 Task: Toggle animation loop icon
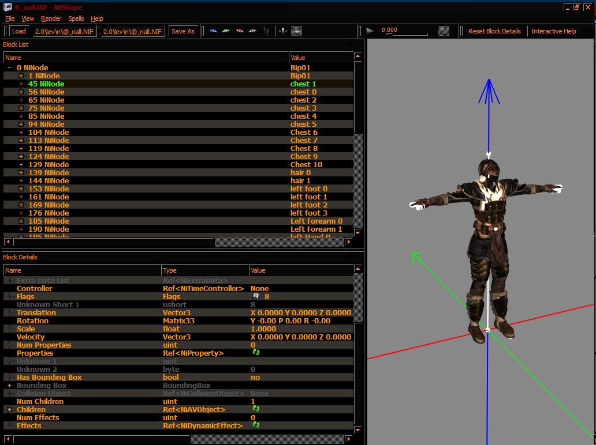444,31
